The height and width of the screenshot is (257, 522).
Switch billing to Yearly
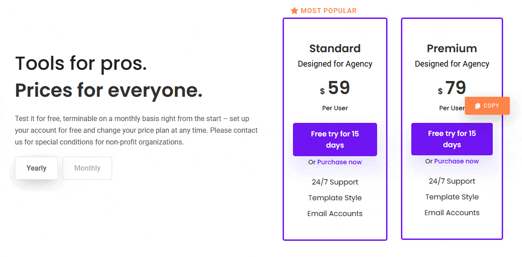36,168
